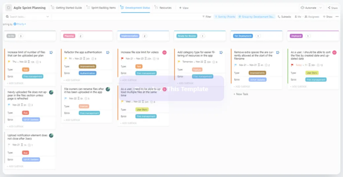Viewport: 343px width, 177px height.
Task: Open Group by Development Status setting
Action: [257, 17]
